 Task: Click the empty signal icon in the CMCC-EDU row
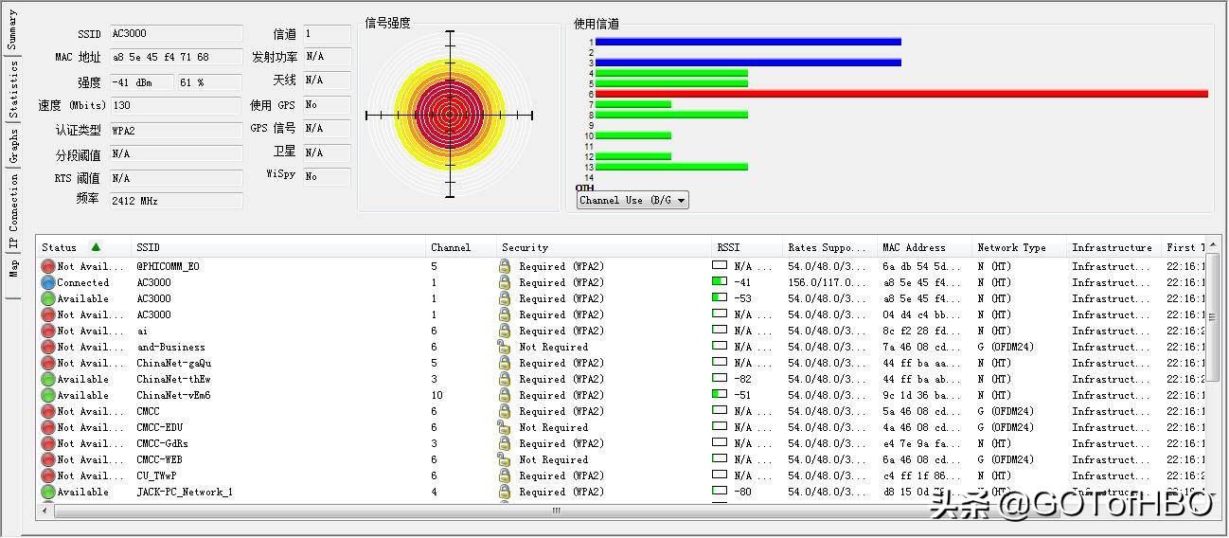click(x=720, y=427)
